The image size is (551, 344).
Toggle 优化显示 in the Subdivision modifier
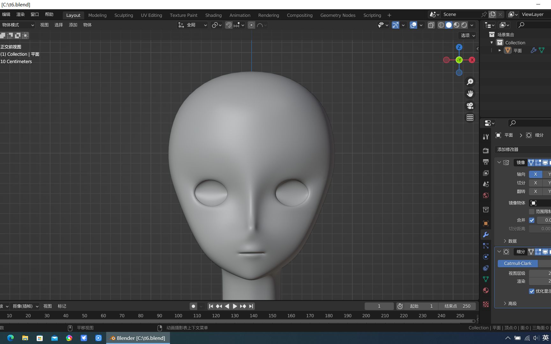532,291
